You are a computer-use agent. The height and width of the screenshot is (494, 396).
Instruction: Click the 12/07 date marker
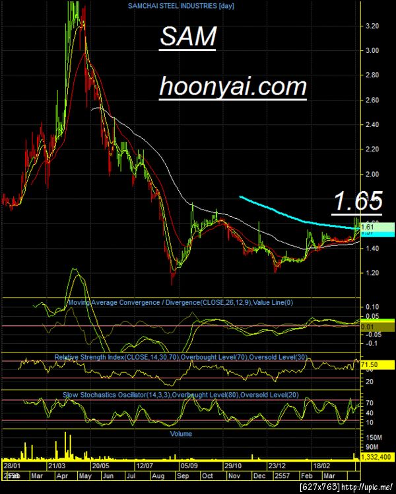[x=145, y=466]
